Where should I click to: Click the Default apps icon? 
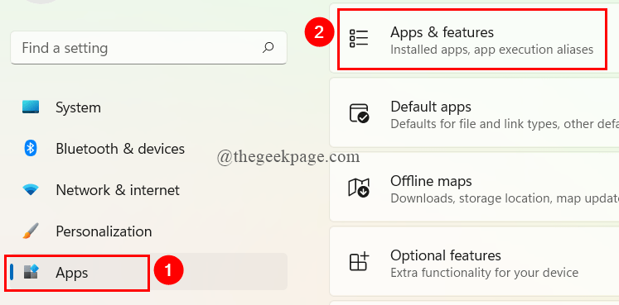[x=359, y=113]
